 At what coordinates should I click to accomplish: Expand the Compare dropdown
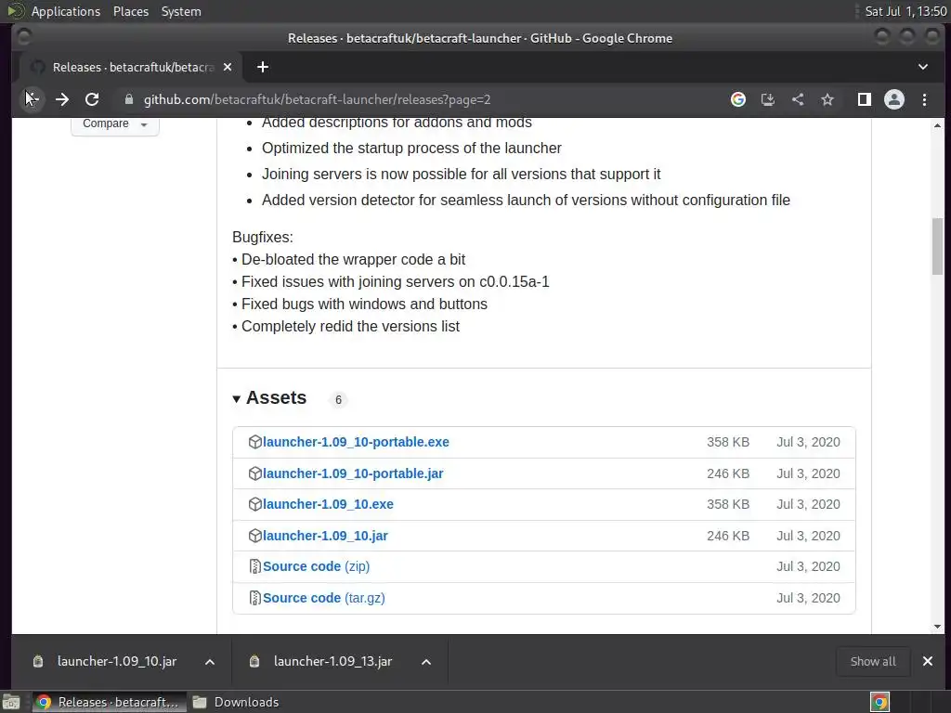[114, 124]
